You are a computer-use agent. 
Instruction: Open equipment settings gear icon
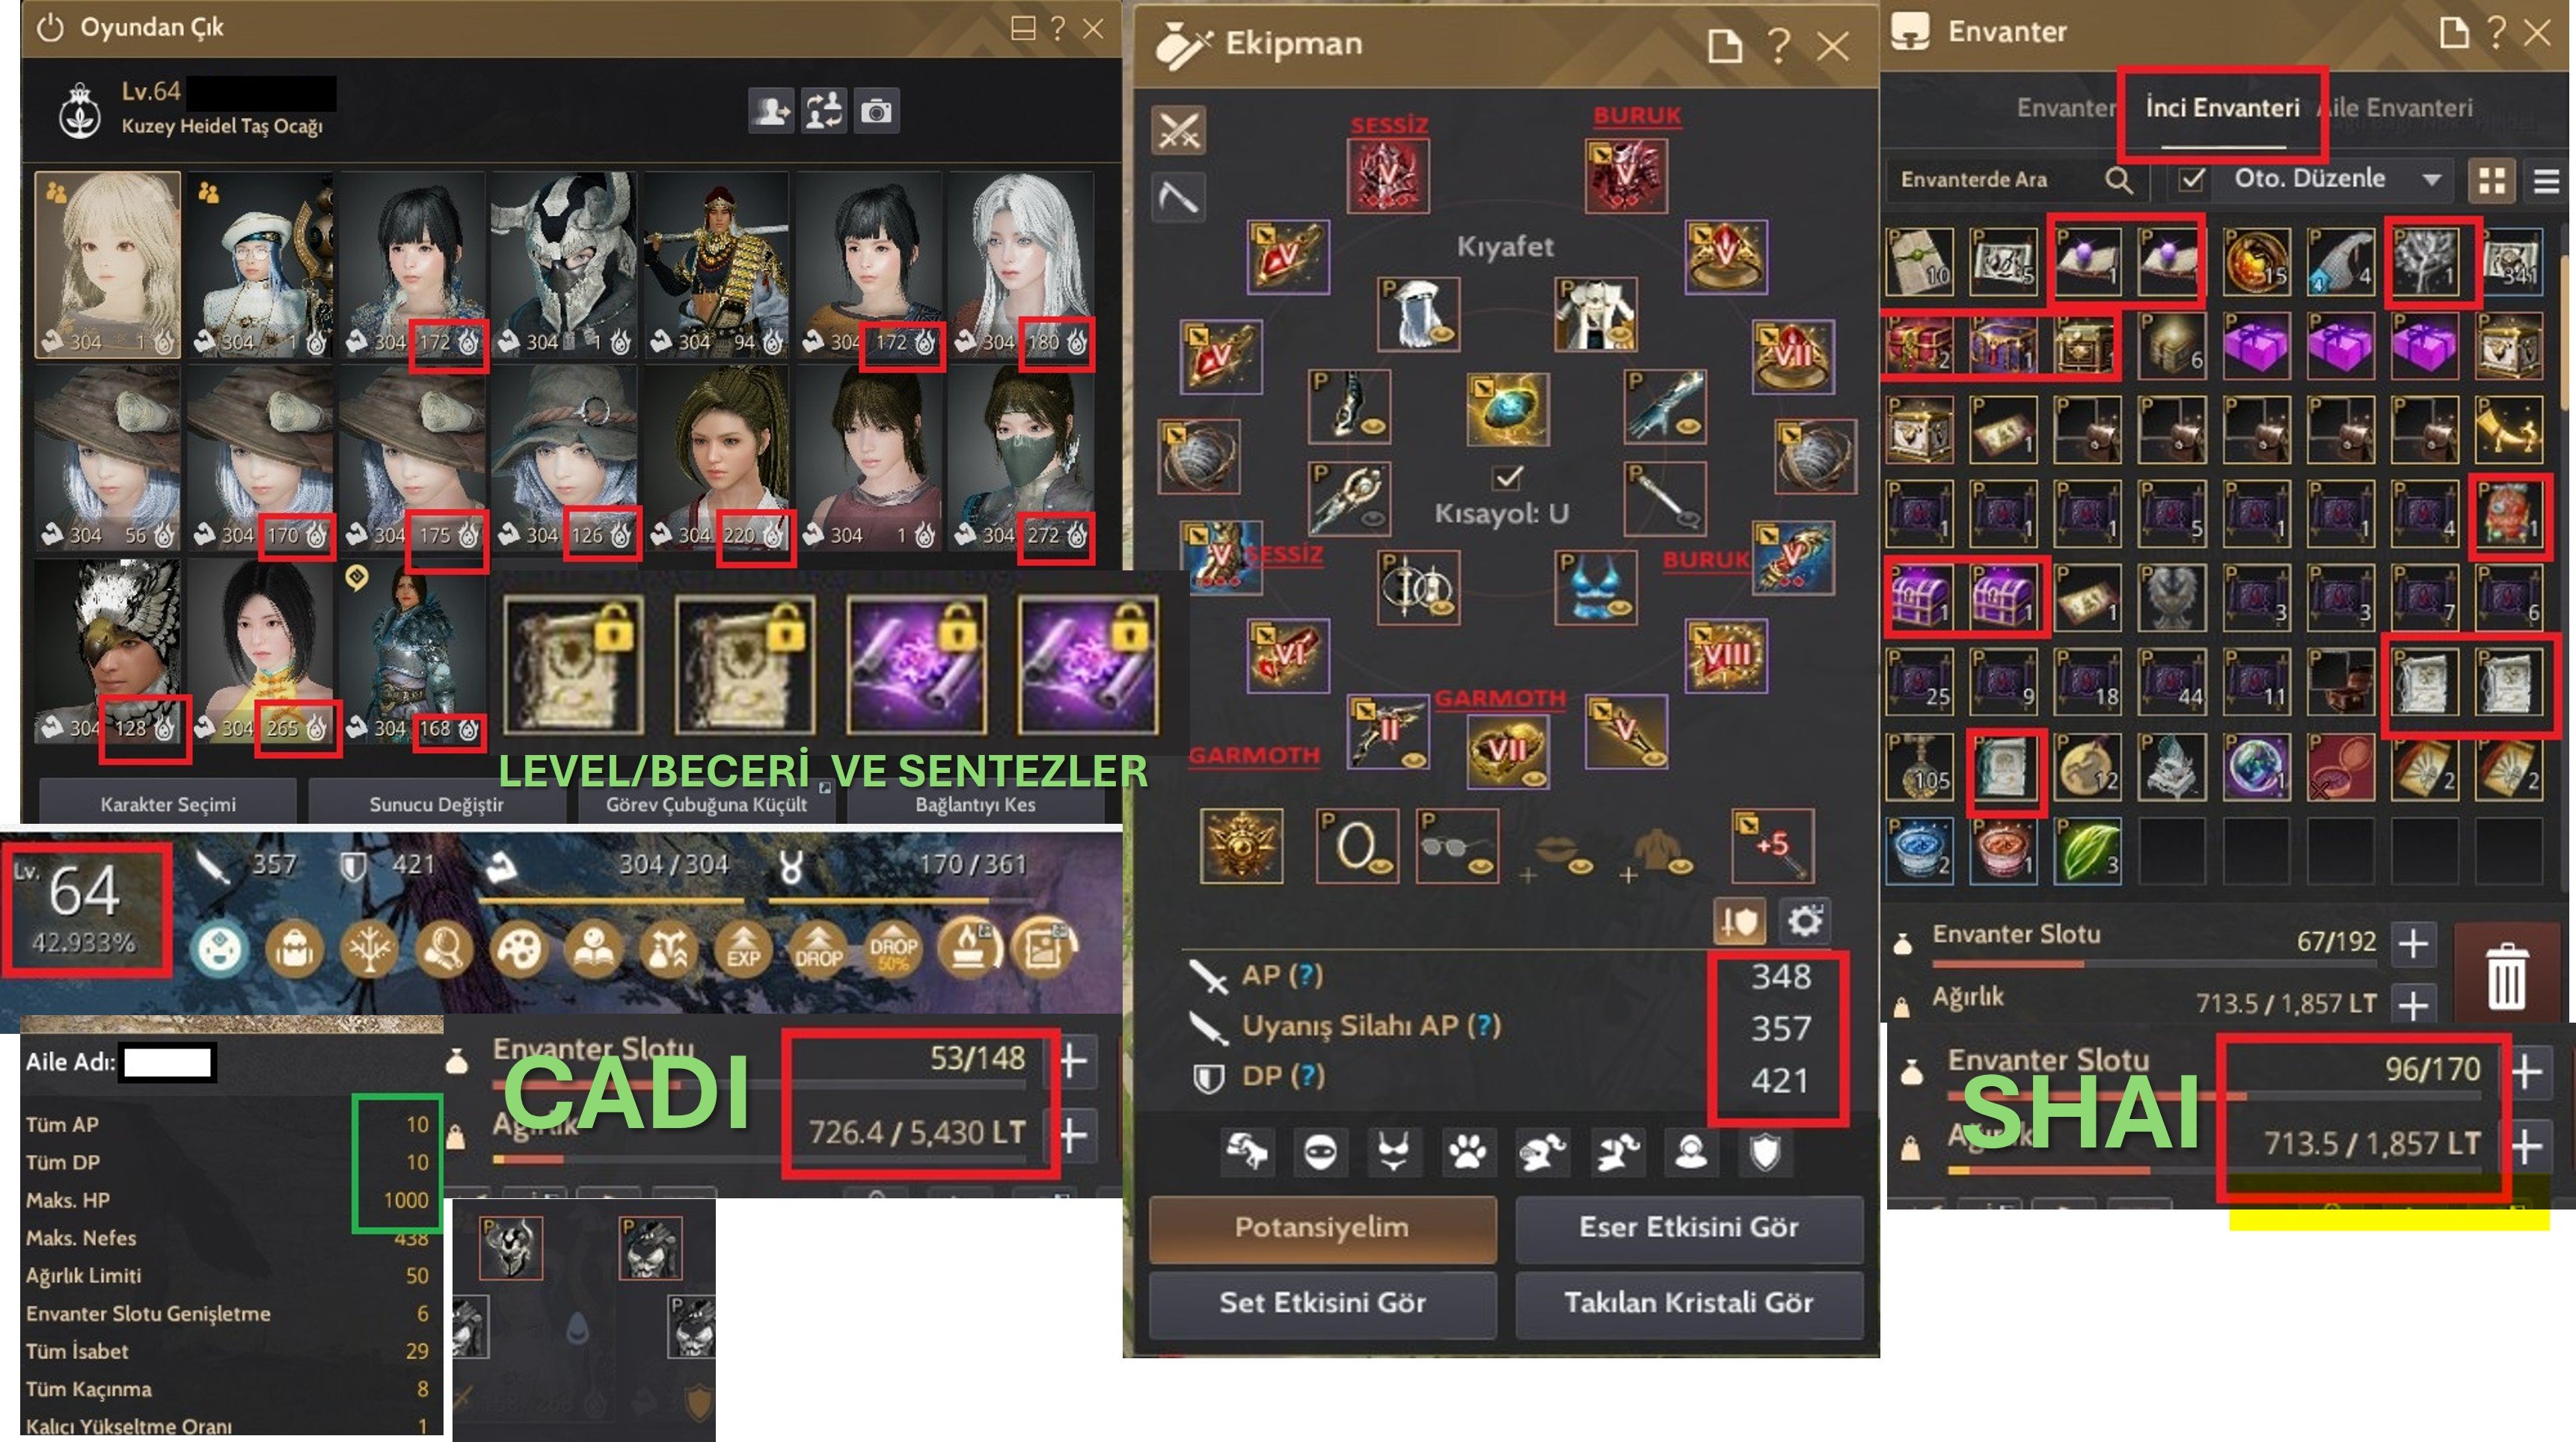tap(1804, 920)
